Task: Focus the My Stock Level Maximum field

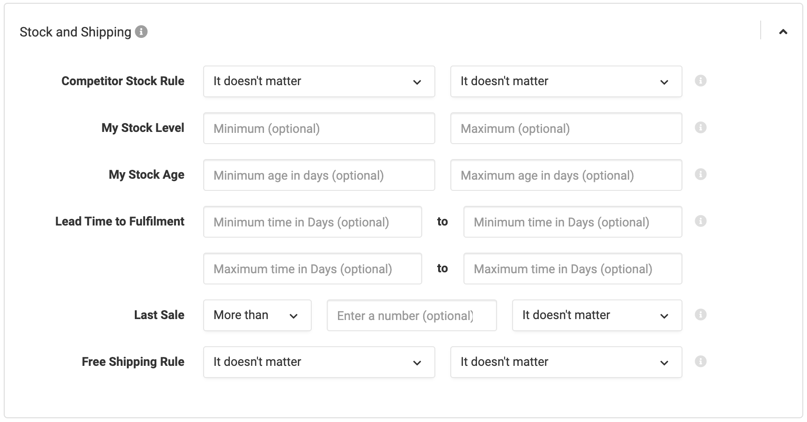Action: click(x=566, y=128)
